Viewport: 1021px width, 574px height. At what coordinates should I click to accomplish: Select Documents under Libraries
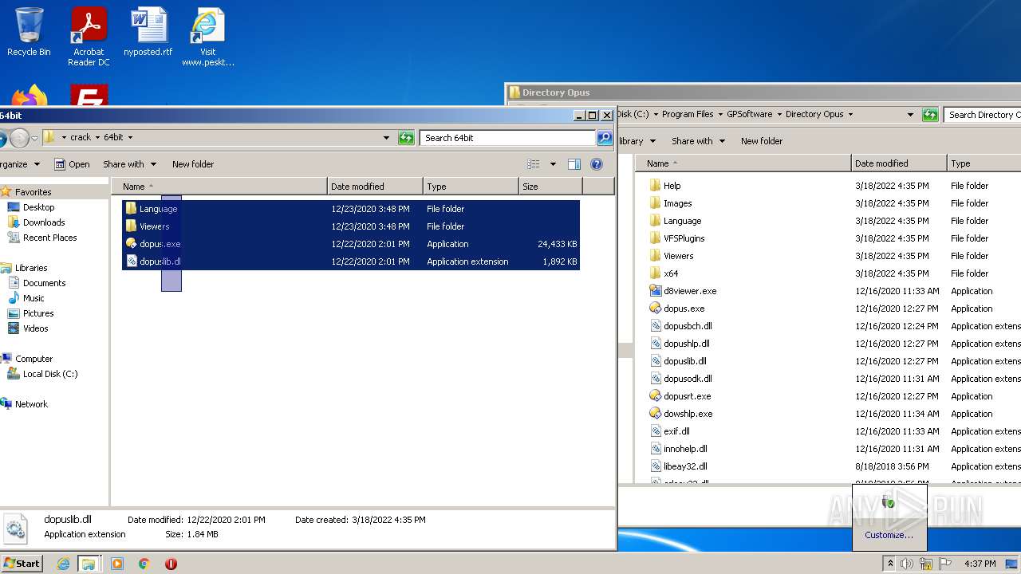[44, 283]
